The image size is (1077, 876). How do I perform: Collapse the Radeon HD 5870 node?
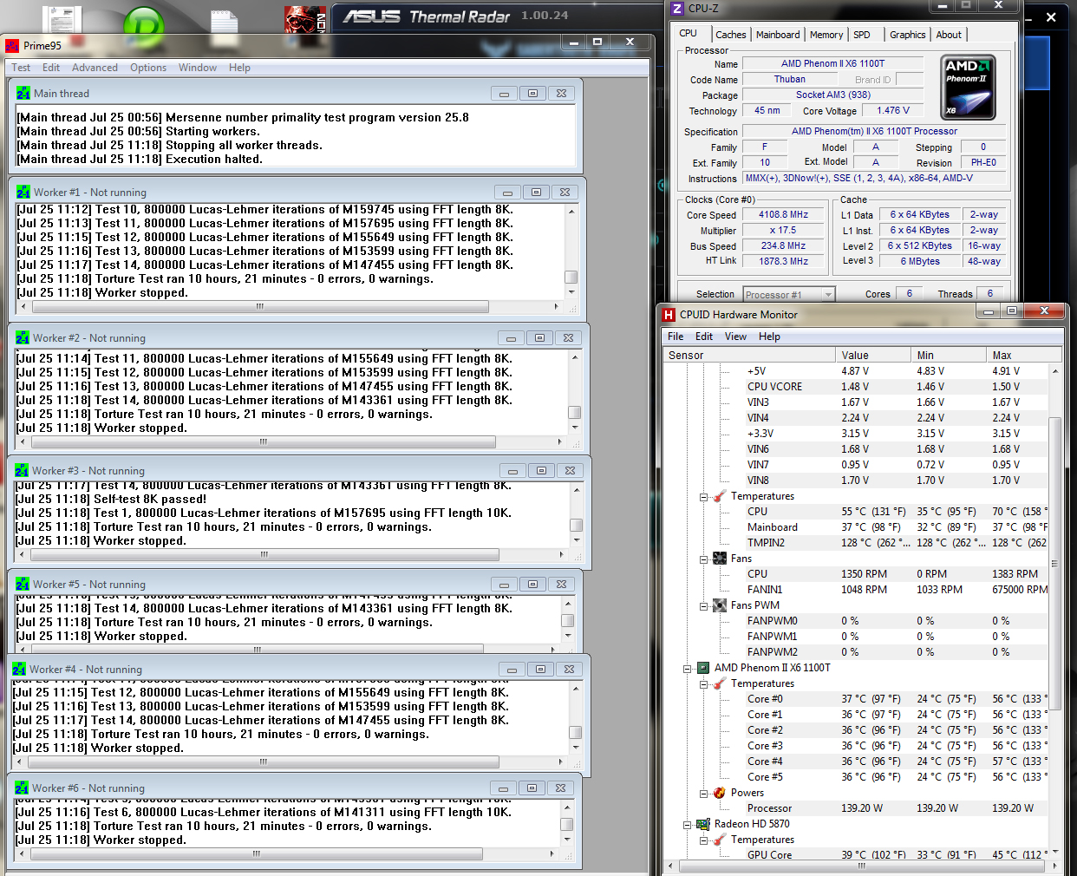click(687, 825)
